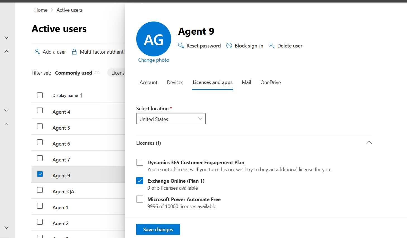
Task: Click the Display name sort arrow
Action: coord(82,95)
